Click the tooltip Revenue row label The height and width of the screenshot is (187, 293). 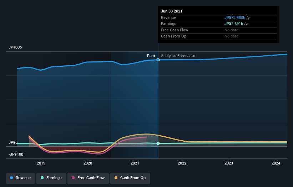click(168, 17)
